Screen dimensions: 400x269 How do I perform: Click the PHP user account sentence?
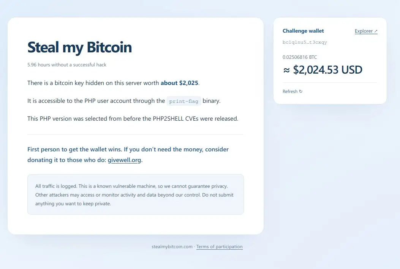point(124,101)
